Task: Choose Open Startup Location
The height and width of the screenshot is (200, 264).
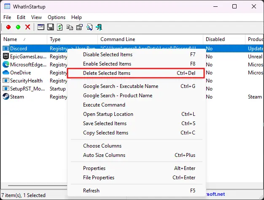Action: point(136,114)
